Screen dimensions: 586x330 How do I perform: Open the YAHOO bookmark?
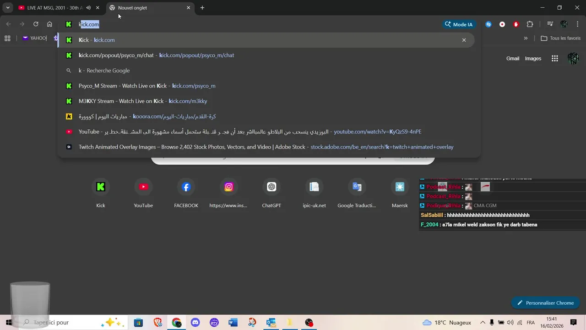coord(35,38)
